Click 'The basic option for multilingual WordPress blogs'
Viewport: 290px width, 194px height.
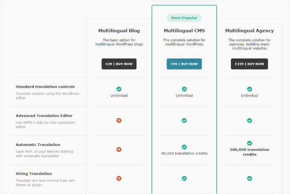click(x=119, y=42)
